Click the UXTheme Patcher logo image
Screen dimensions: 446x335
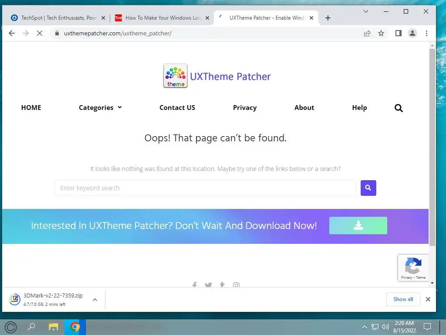(175, 76)
